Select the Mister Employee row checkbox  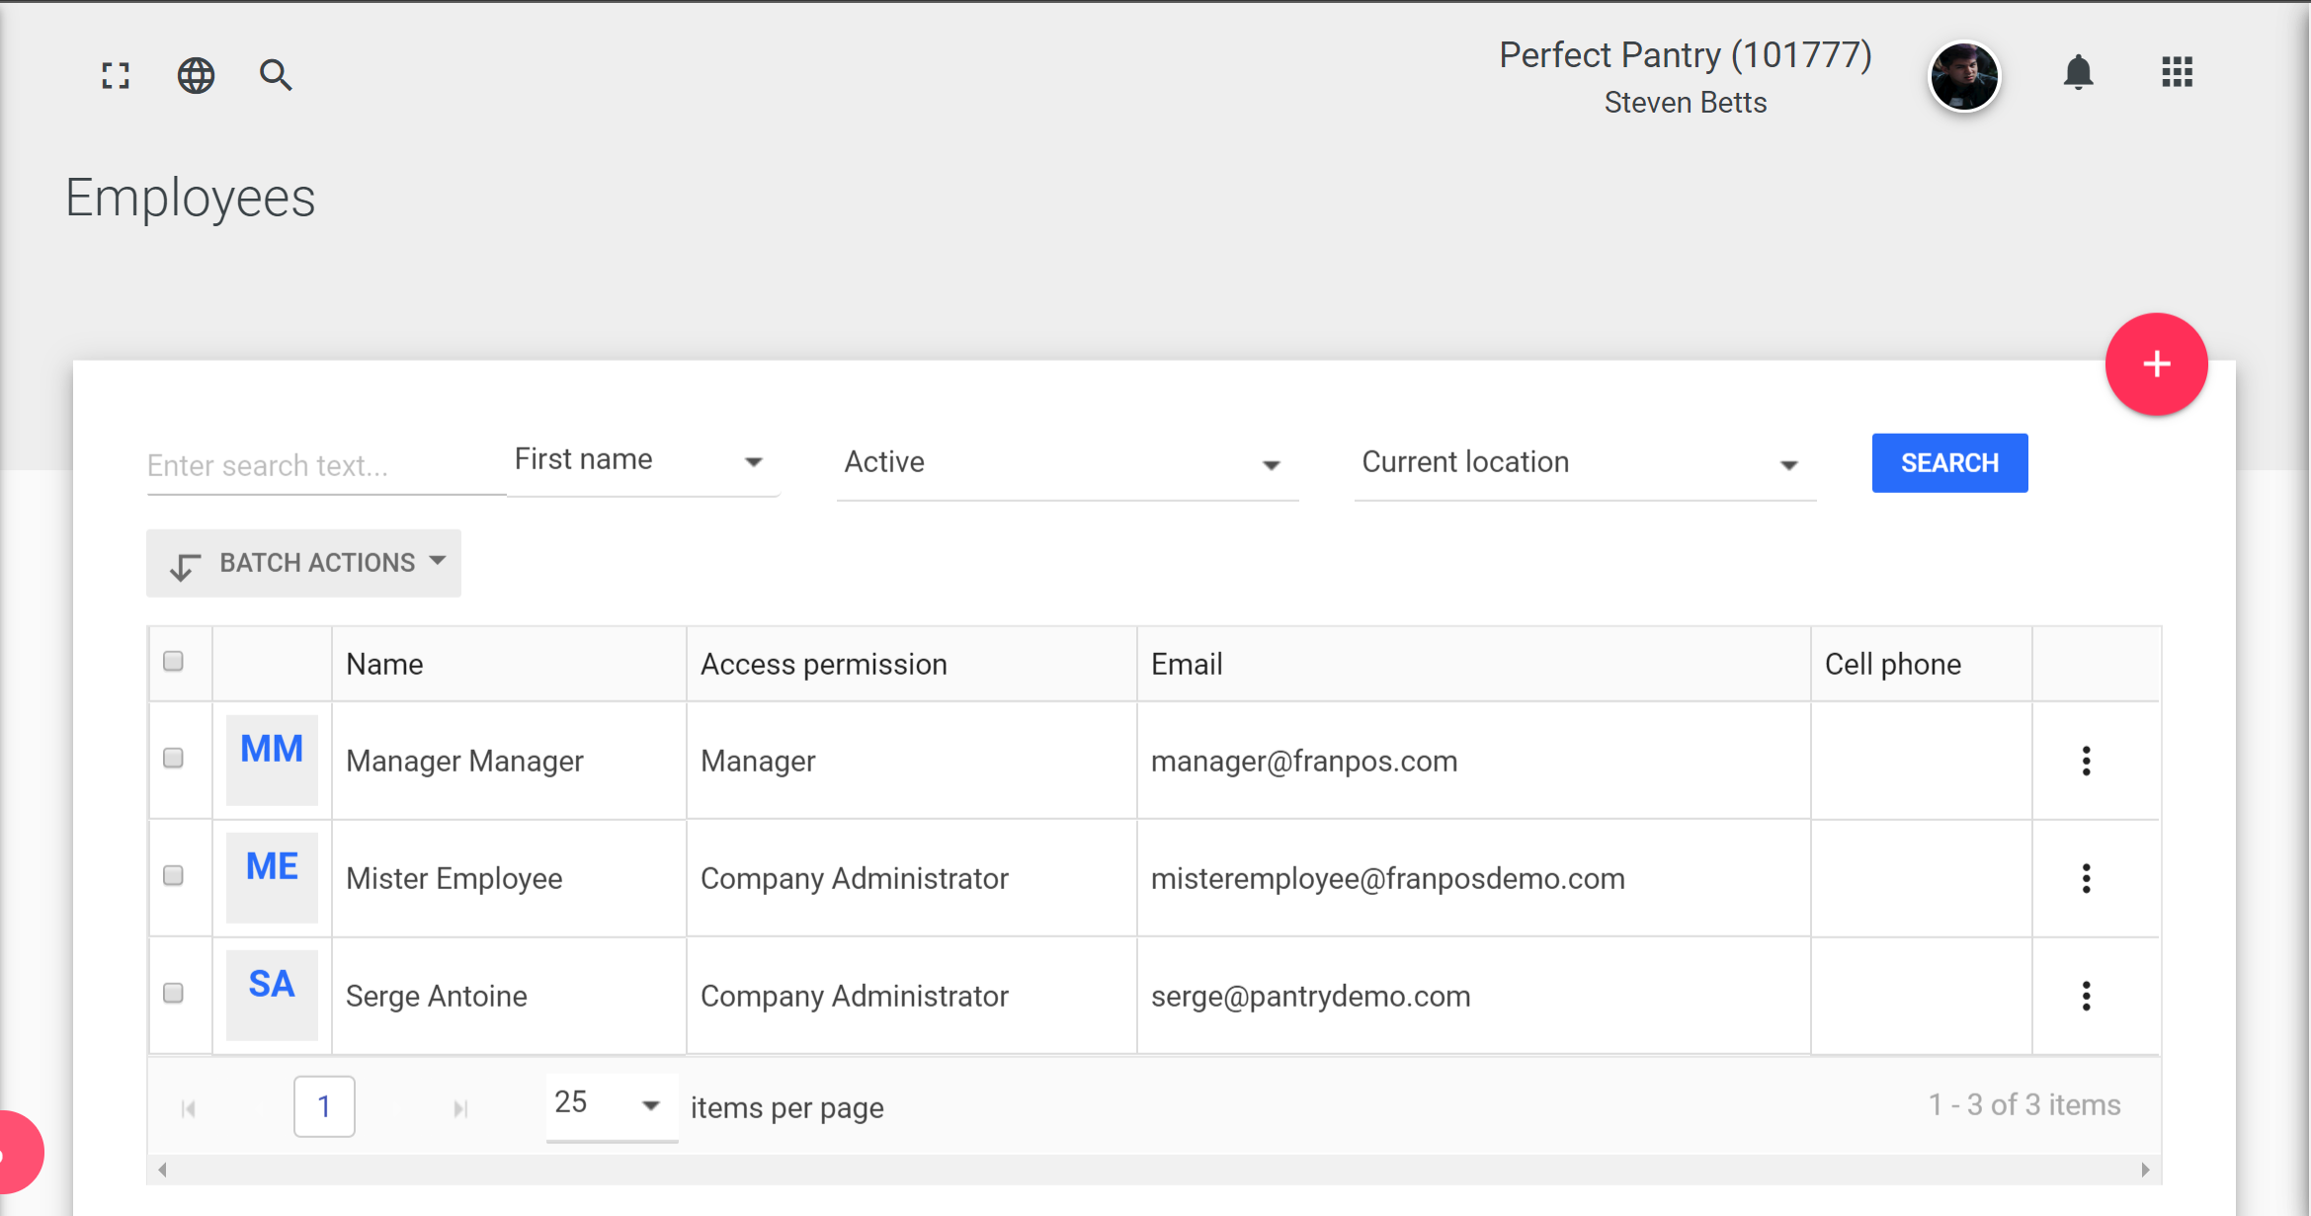[173, 876]
